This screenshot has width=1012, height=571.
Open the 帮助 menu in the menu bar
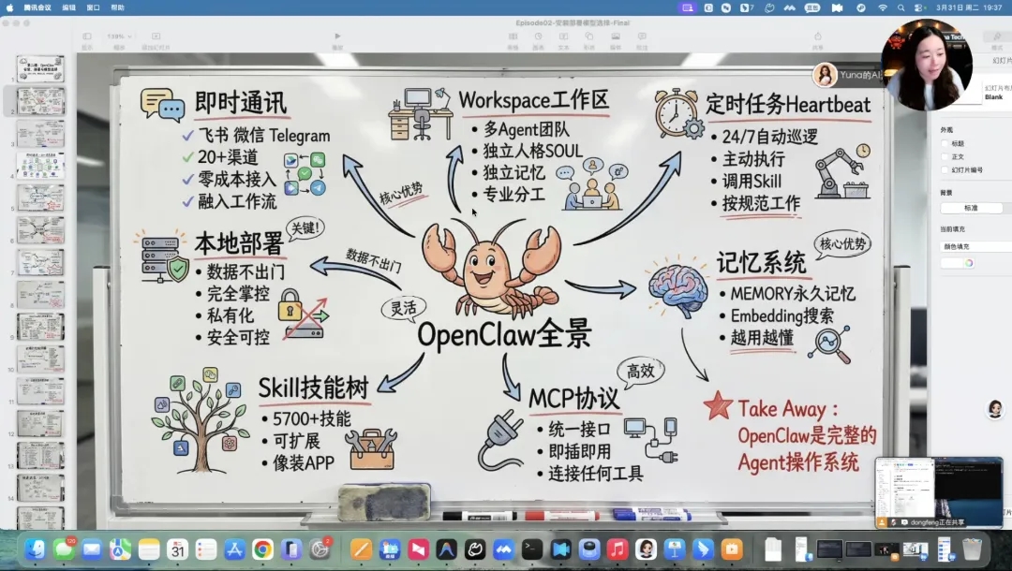coord(117,7)
